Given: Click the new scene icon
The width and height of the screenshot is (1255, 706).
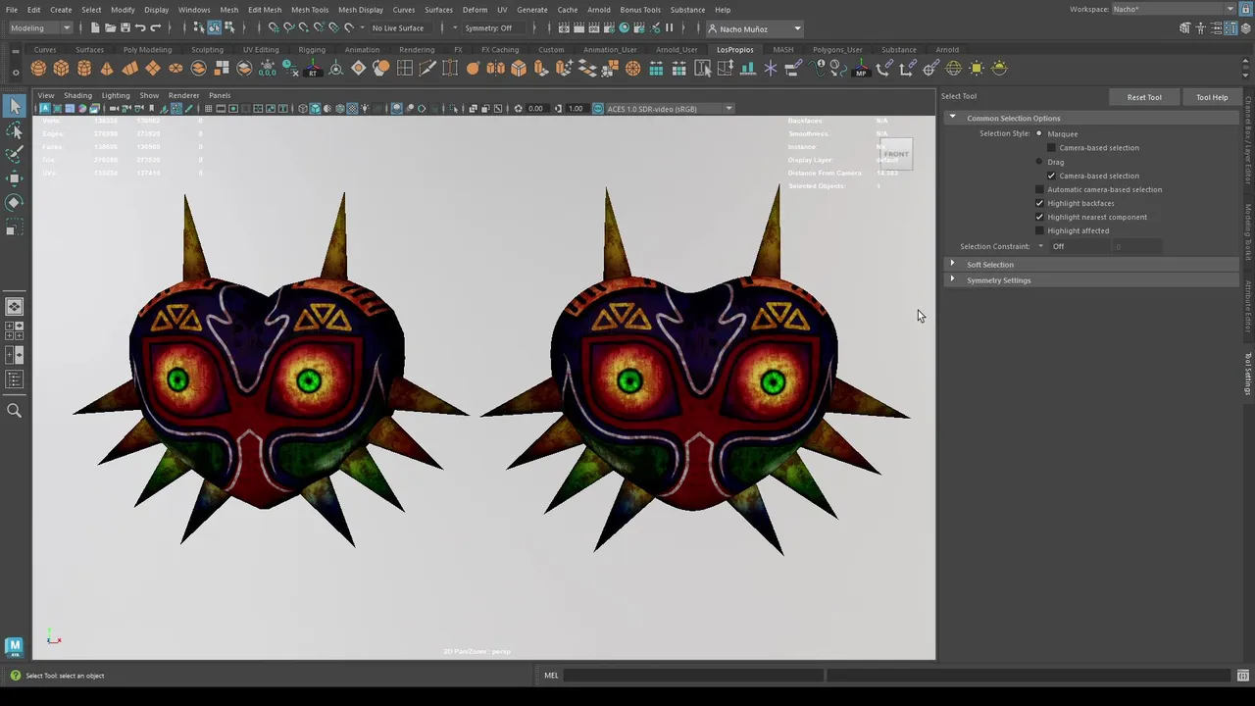Looking at the screenshot, I should coord(94,27).
